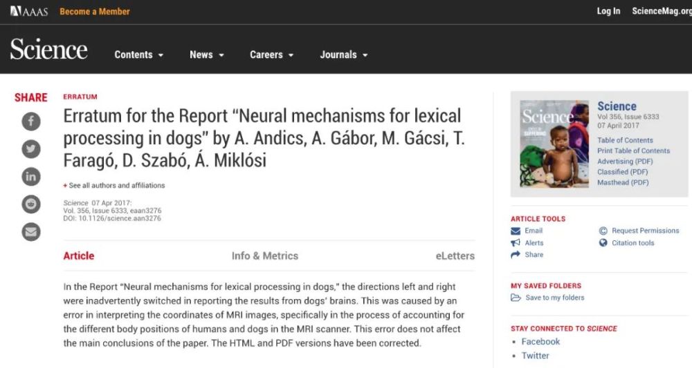The width and height of the screenshot is (692, 368).
Task: Share on LinkedIn icon
Action: point(31,177)
